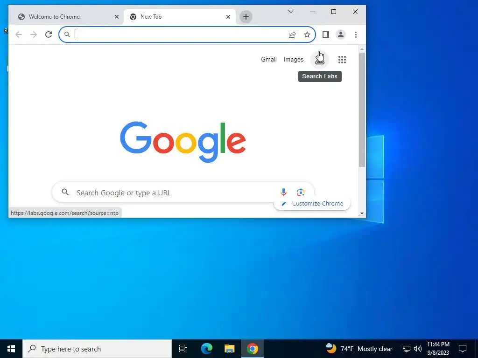The image size is (478, 358).
Task: Share this page icon in address bar
Action: (292, 34)
